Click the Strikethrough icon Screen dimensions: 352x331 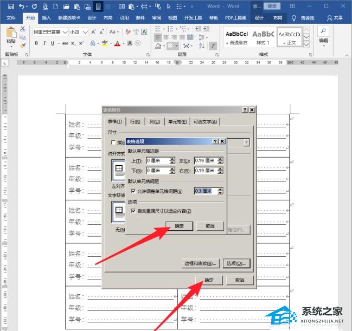(x=65, y=43)
